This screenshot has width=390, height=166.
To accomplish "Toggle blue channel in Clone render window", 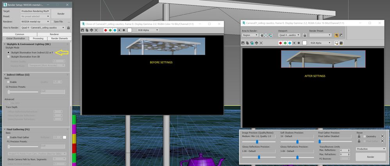I will pyautogui.click(x=114, y=30).
